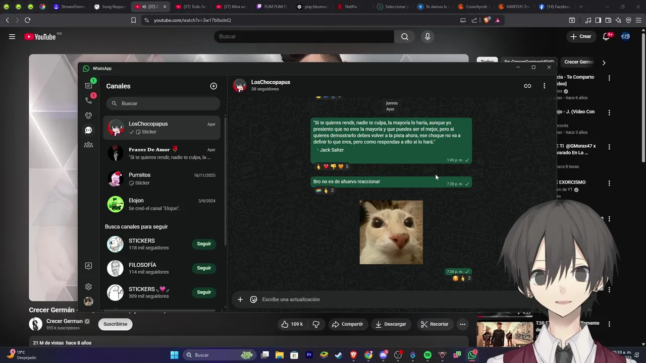Dislike the YouTube video
The image size is (646, 363).
(316, 324)
